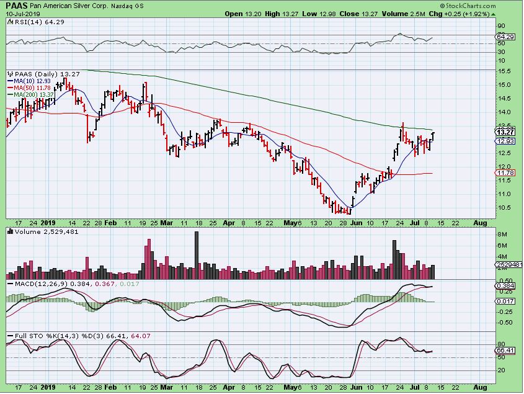Click the 2019 label under the price chart

(x=48, y=223)
